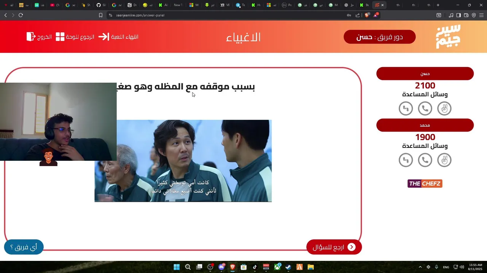Click the الرجوع للوحة grid icon
This screenshot has height=273, width=487.
click(60, 37)
